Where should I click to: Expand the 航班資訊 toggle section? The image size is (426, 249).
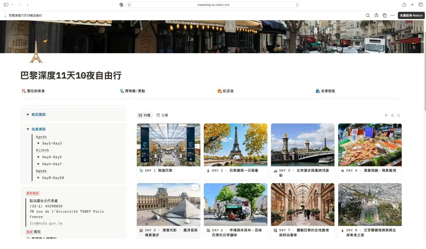[28, 115]
